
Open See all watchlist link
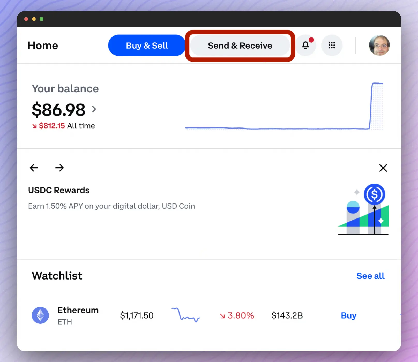pos(370,276)
